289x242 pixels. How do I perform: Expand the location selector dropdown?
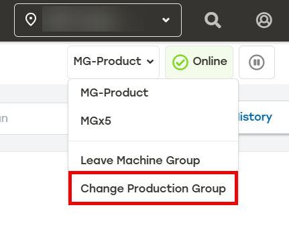(x=98, y=20)
